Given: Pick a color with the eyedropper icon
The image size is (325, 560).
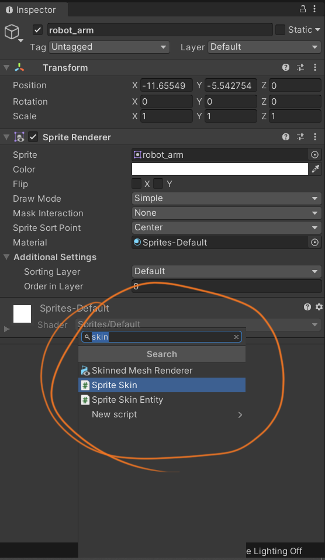Looking at the screenshot, I should pos(316,169).
